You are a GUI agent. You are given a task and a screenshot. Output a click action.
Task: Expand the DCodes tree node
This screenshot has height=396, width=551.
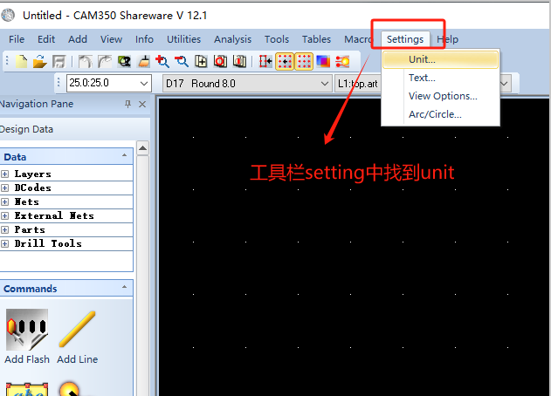5,188
